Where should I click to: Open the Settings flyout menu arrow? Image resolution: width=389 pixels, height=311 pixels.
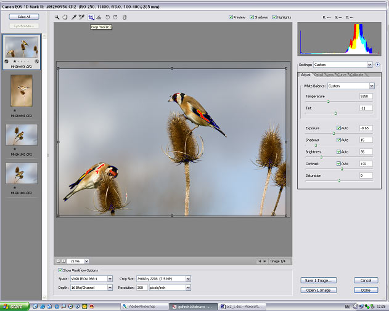coord(377,65)
